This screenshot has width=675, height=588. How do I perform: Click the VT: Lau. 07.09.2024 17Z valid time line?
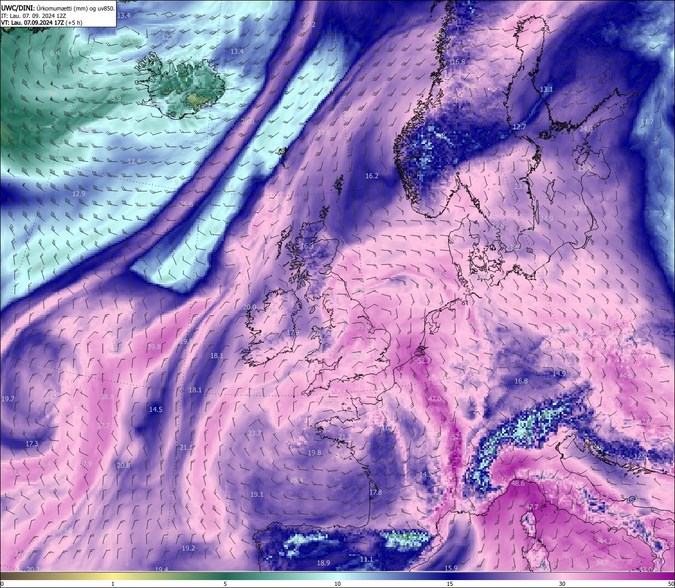42,23
